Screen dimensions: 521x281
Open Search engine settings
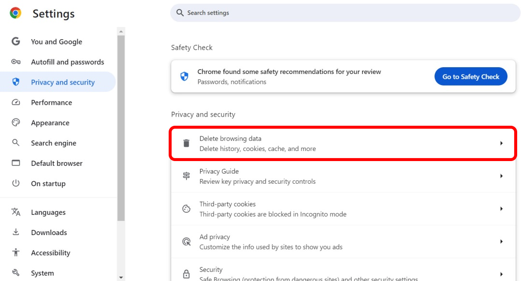coord(58,143)
